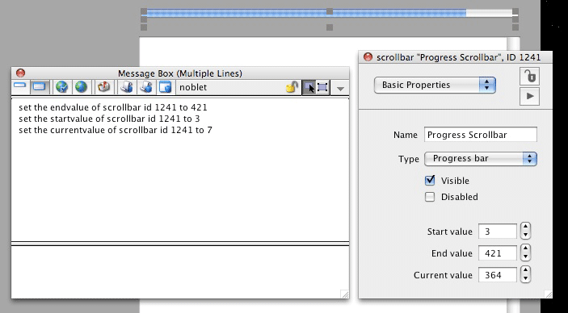The image size is (568, 313).
Task: Click the pending messages mailbox icon
Action: pyautogui.click(x=103, y=87)
